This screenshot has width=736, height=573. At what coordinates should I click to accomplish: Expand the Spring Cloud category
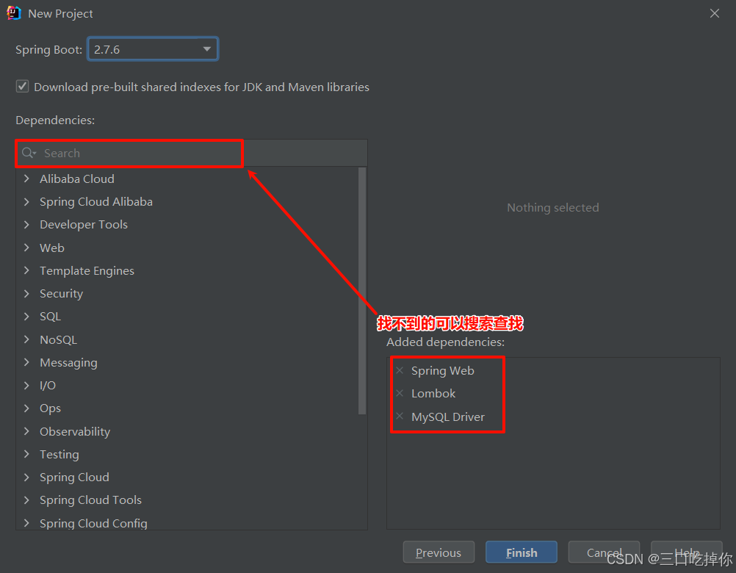26,478
